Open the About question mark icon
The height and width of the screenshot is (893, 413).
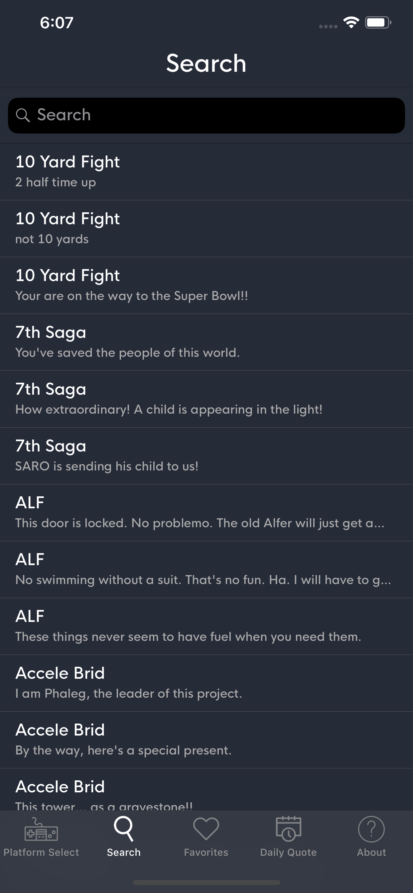371,829
